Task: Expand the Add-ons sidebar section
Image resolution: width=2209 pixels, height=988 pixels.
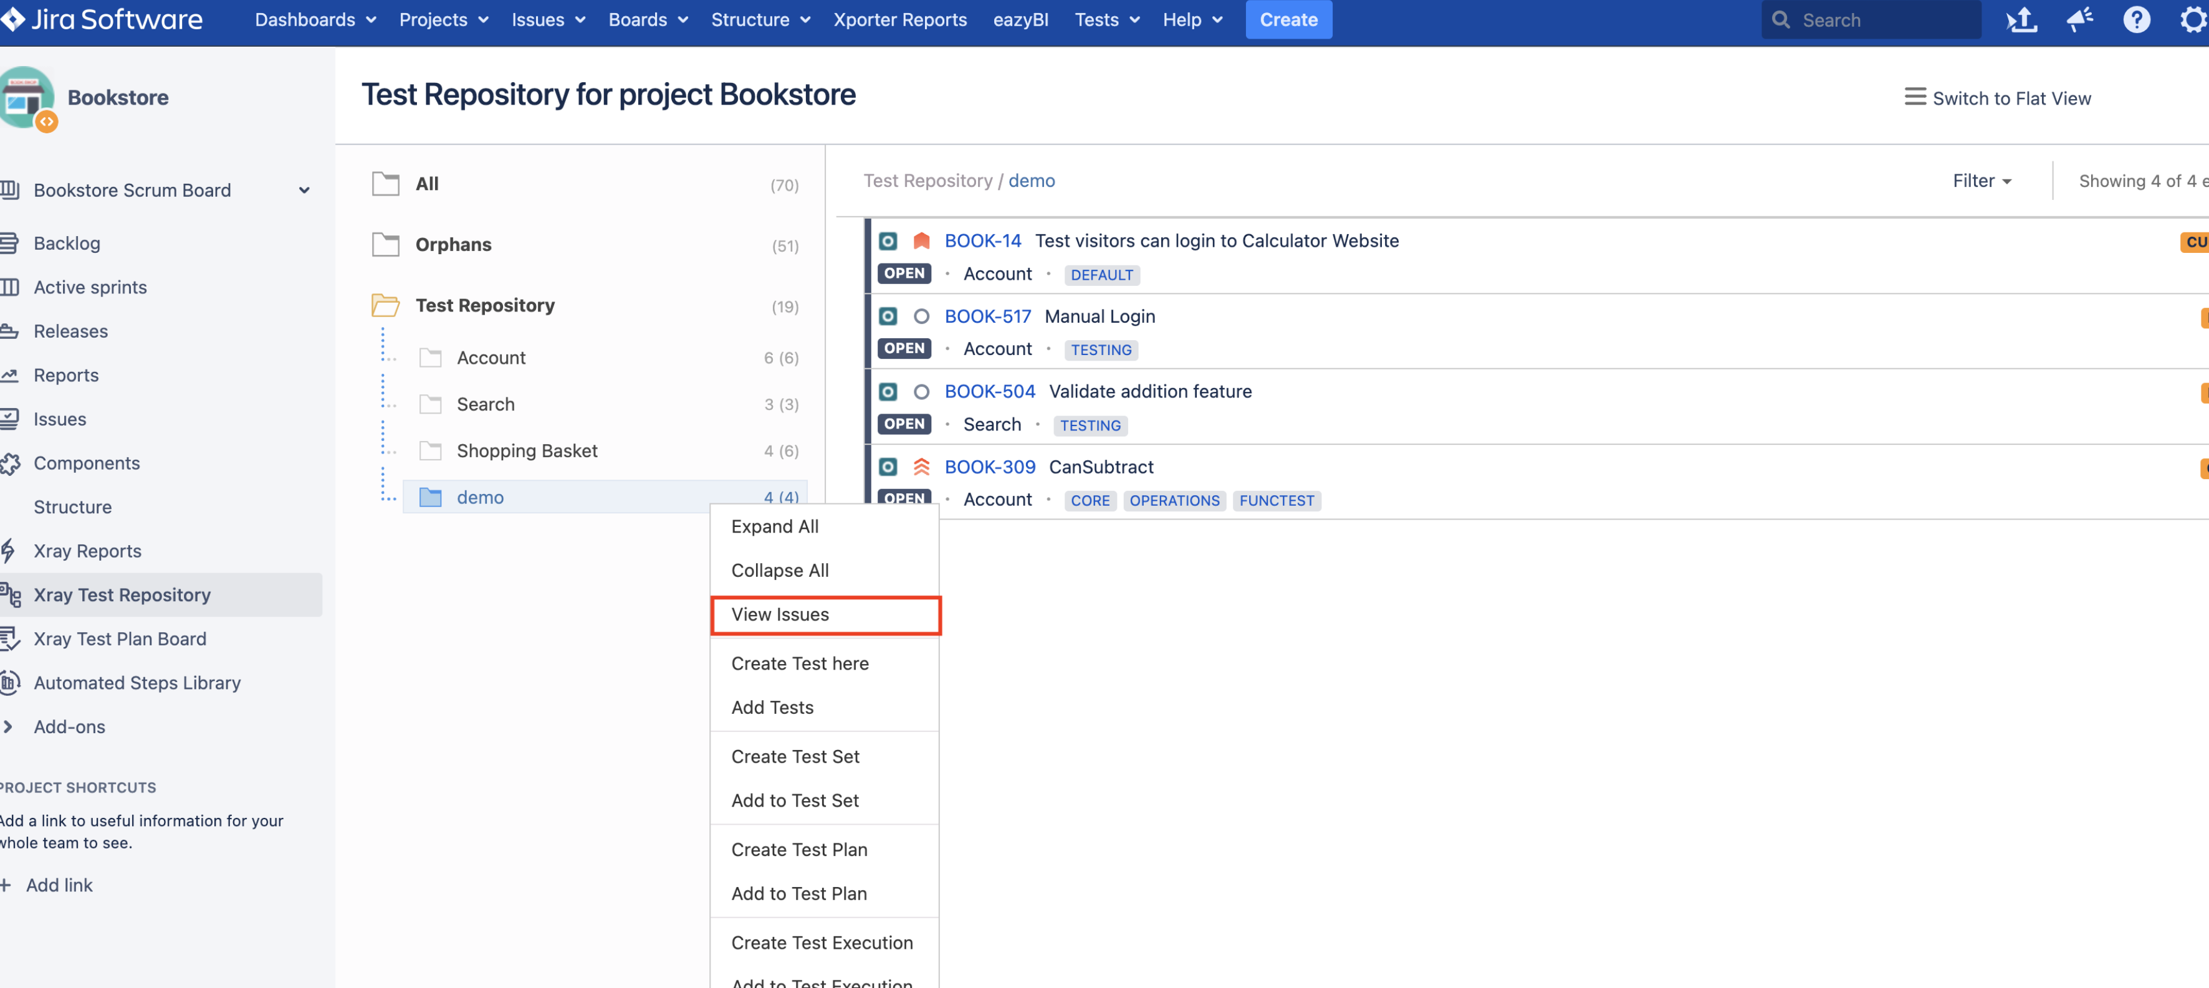Action: (x=9, y=726)
